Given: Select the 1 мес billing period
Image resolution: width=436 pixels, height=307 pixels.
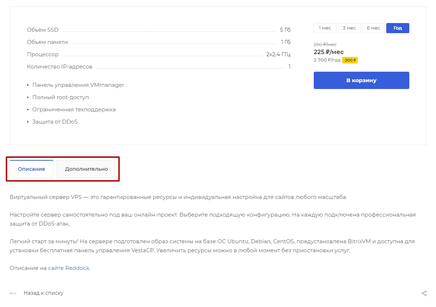Looking at the screenshot, I should click(x=325, y=28).
